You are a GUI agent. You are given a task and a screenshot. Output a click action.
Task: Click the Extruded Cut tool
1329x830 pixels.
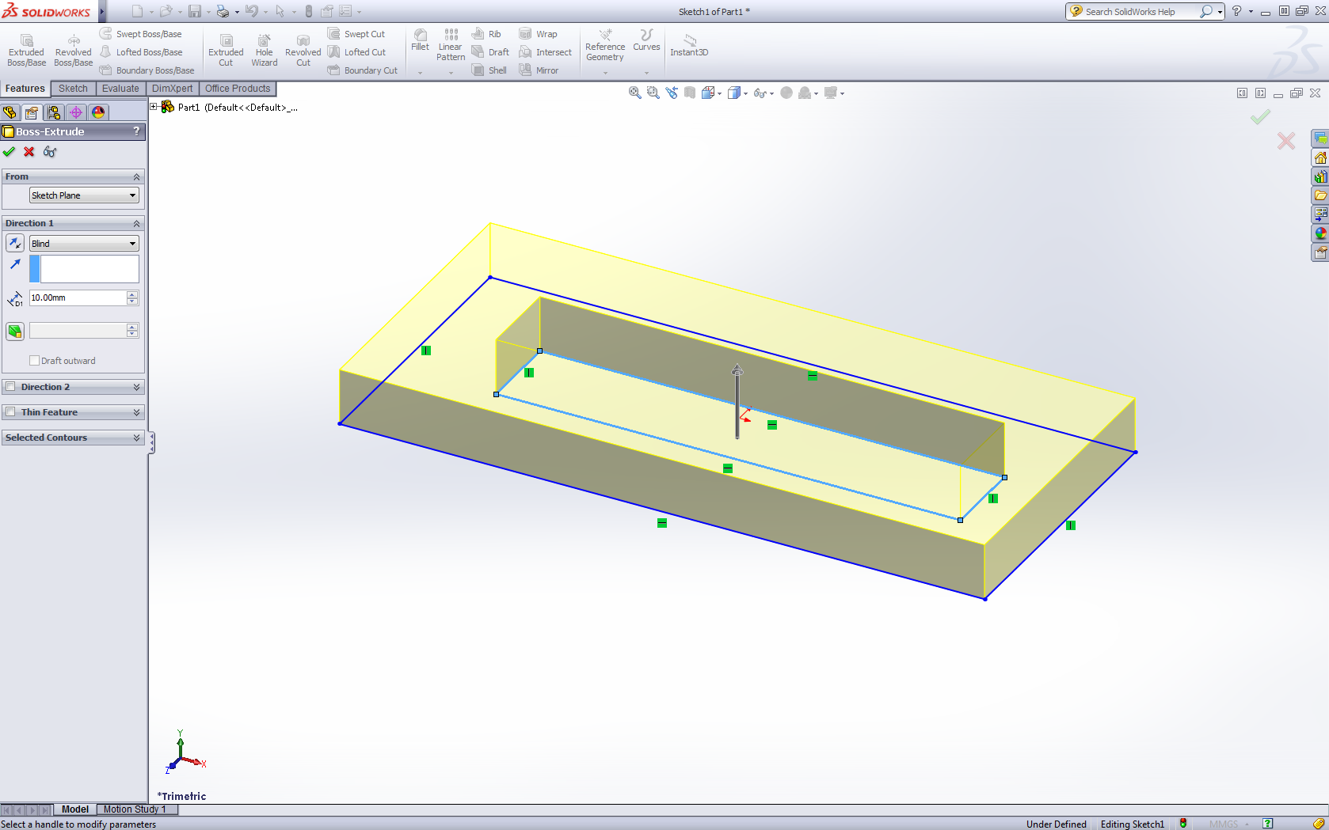[226, 51]
